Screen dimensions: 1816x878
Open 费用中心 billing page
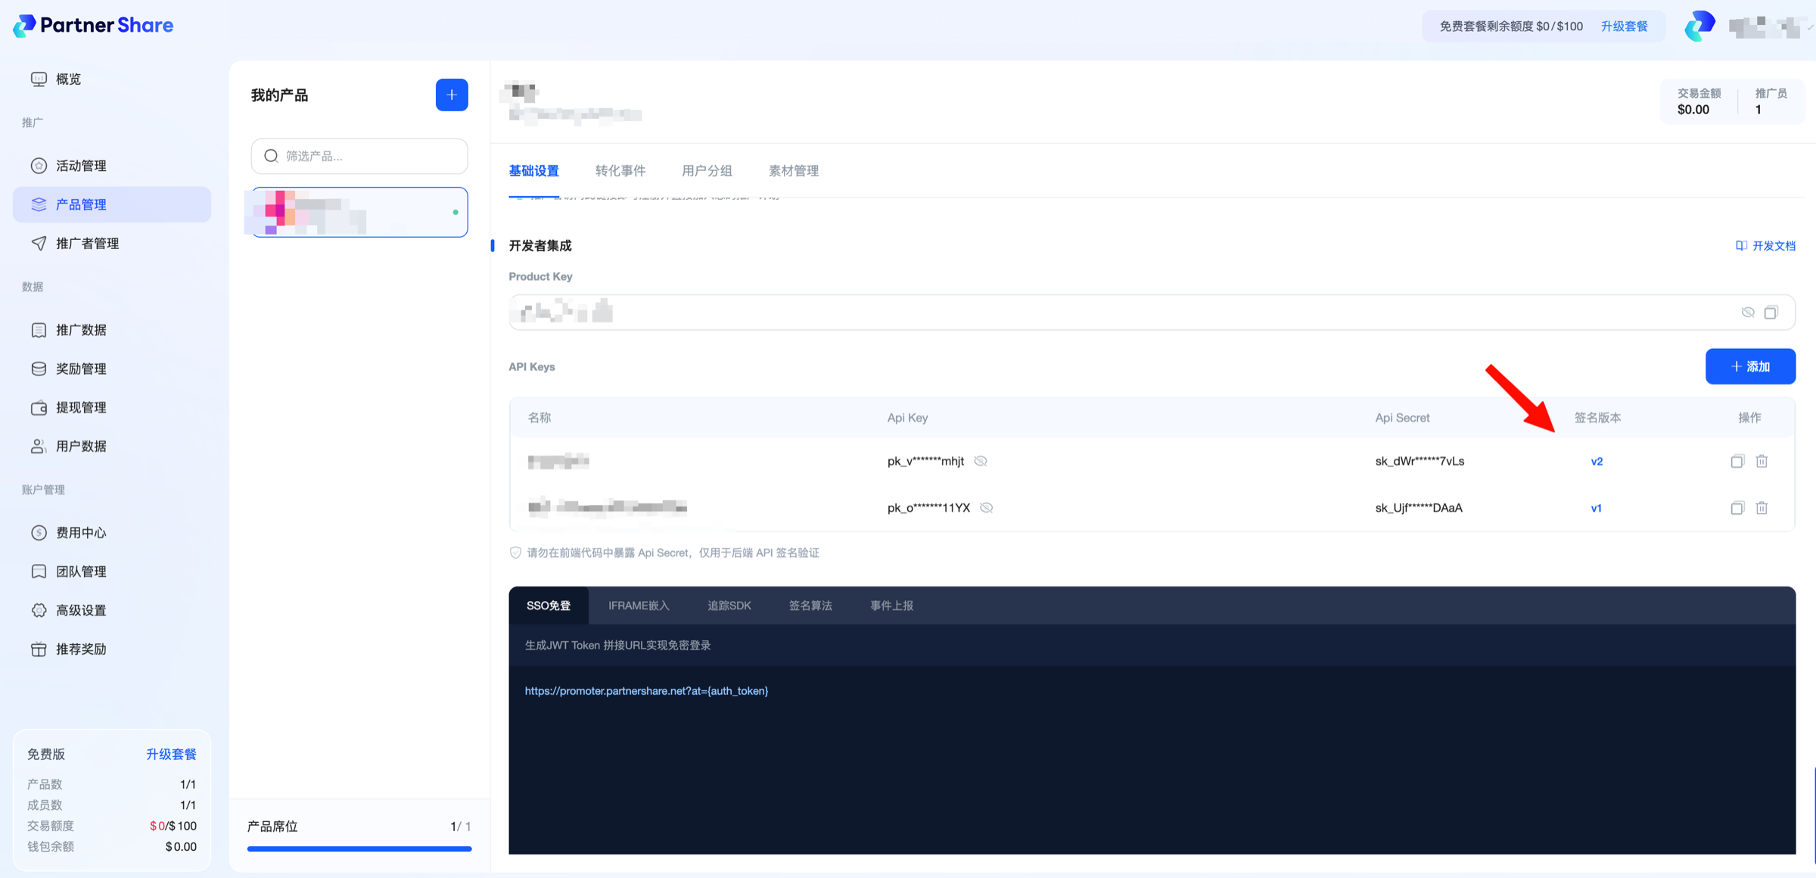click(112, 533)
